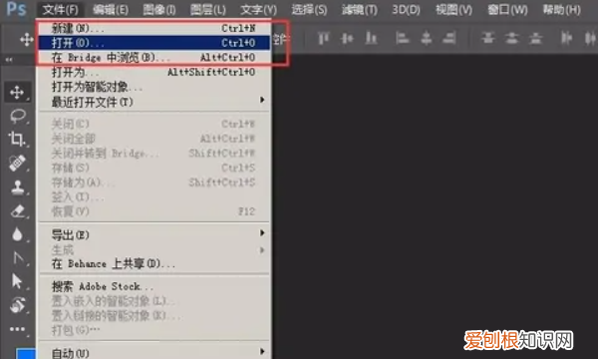Open the 窗口(W) menu
This screenshot has height=359, width=598.
pyautogui.click(x=507, y=9)
